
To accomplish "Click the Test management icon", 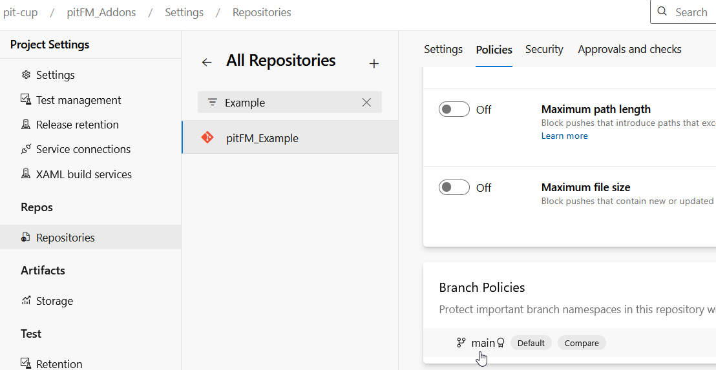I will [26, 100].
